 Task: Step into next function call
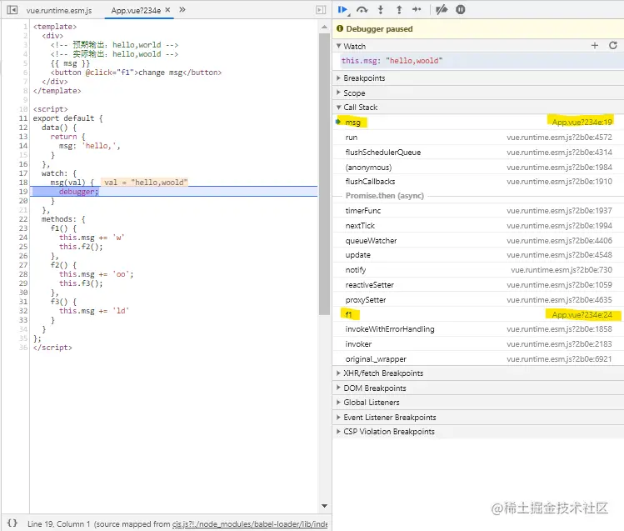[x=381, y=10]
